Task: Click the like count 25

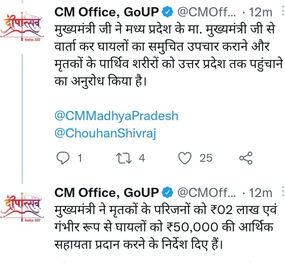Action: click(x=206, y=158)
